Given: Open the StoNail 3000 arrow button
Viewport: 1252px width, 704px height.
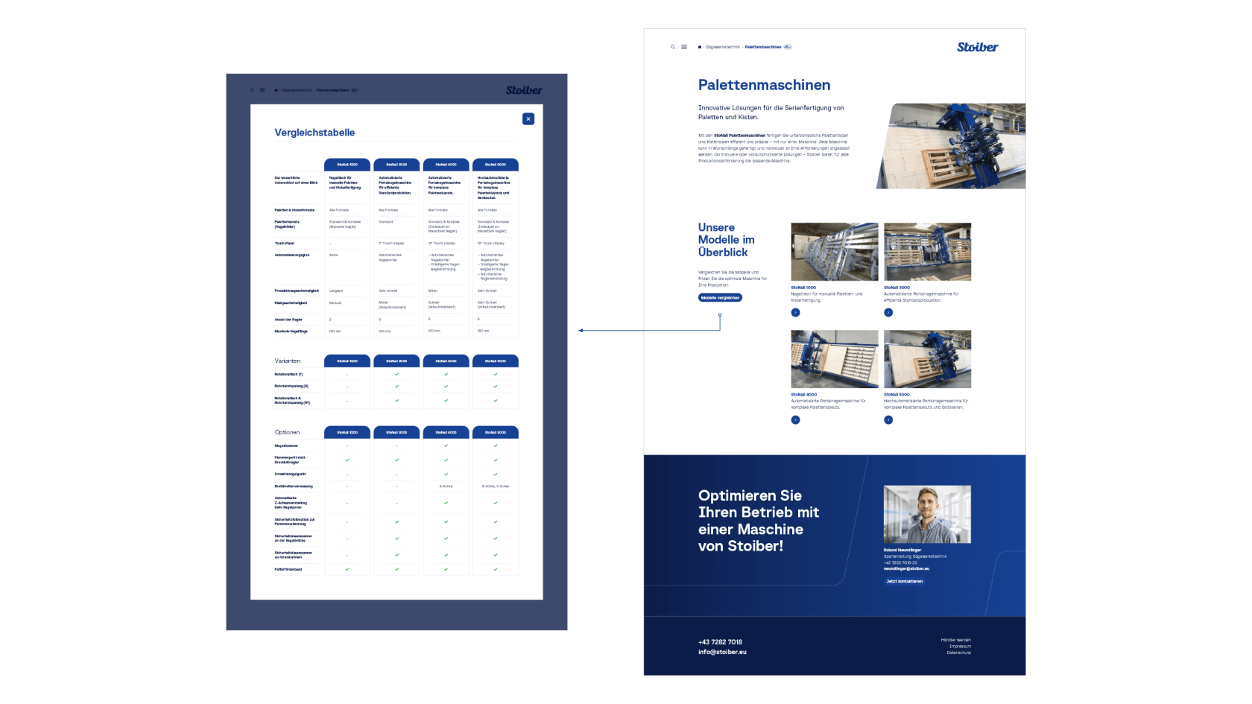Looking at the screenshot, I should pos(888,312).
